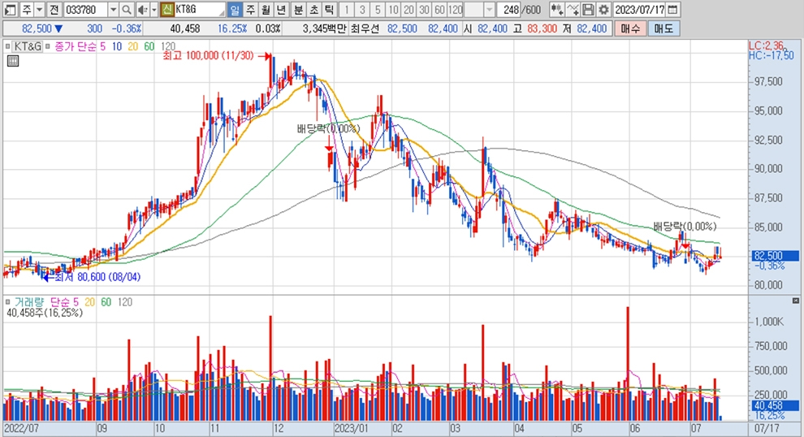The height and width of the screenshot is (437, 804).
Task: Click the 5-day moving average legend label
Action: pyautogui.click(x=102, y=46)
